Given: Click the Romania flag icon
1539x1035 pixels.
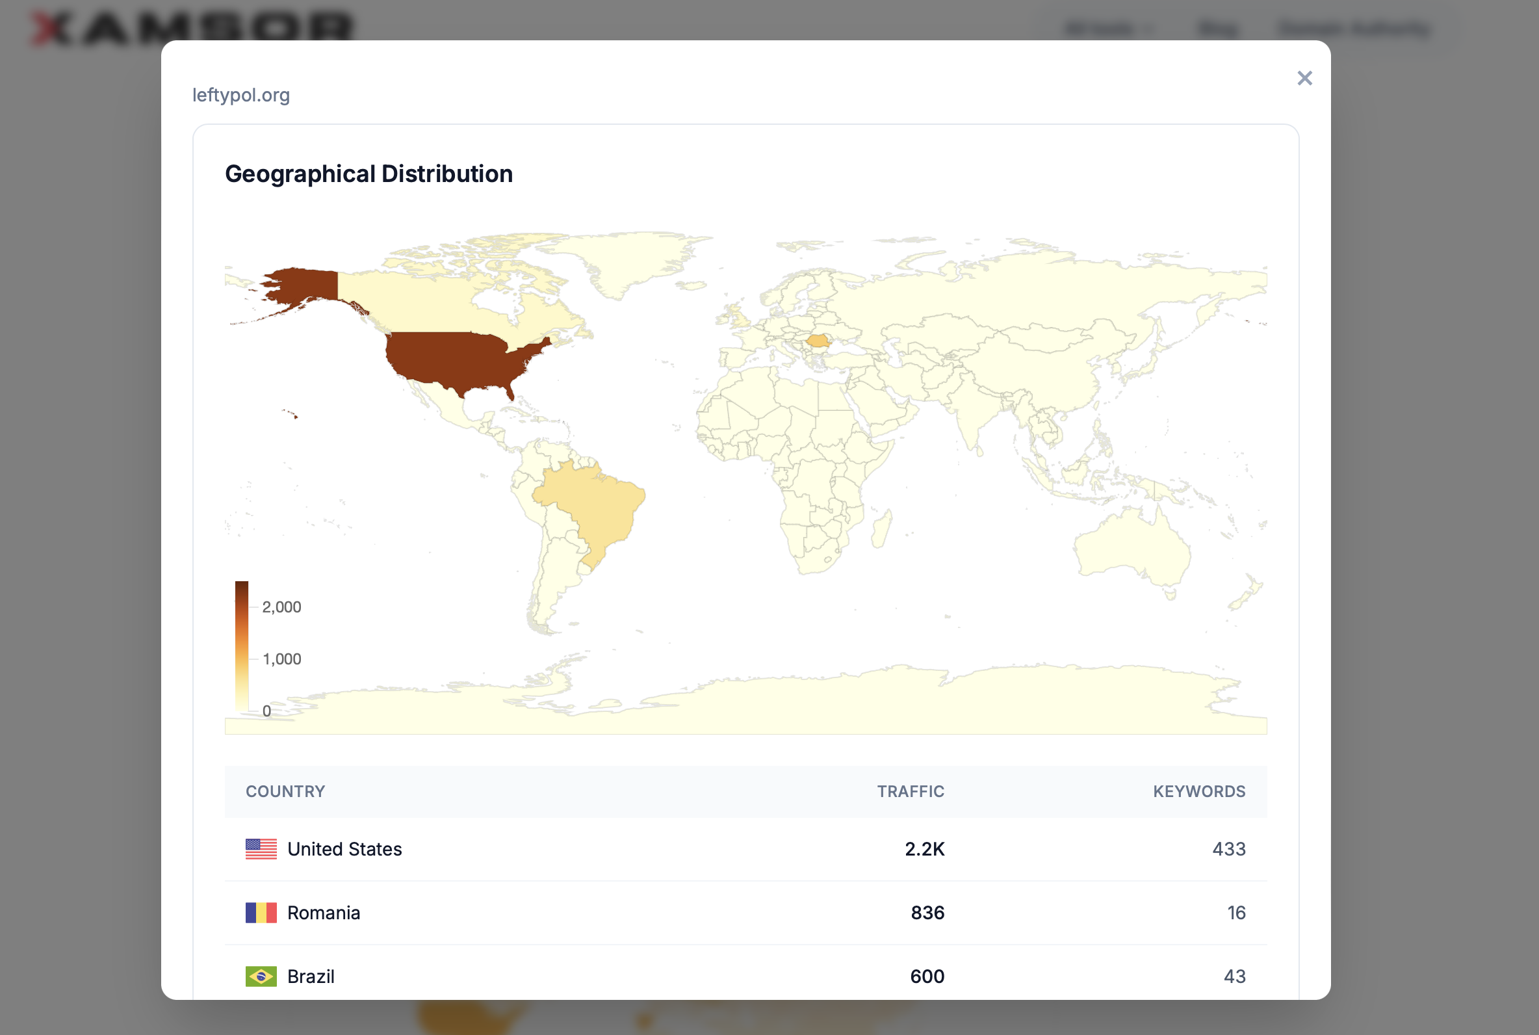Looking at the screenshot, I should [261, 913].
